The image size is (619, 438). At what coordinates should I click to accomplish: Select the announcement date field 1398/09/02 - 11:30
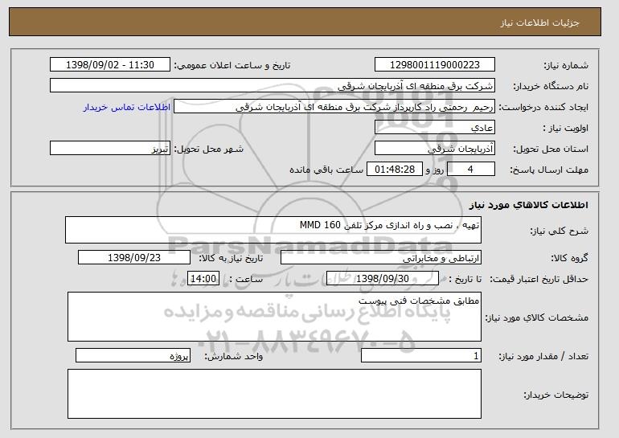110,65
